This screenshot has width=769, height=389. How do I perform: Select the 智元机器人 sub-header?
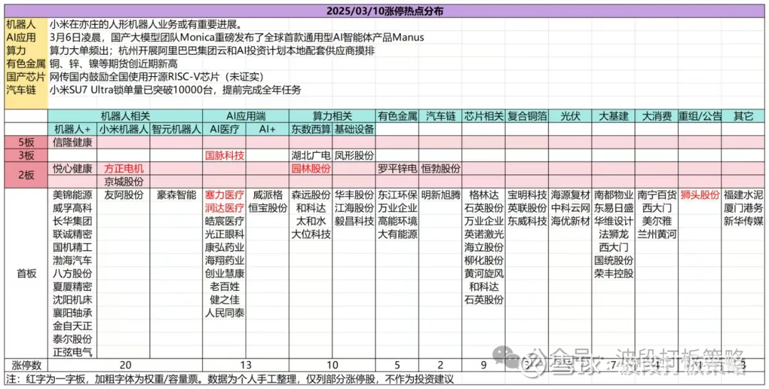[176, 129]
